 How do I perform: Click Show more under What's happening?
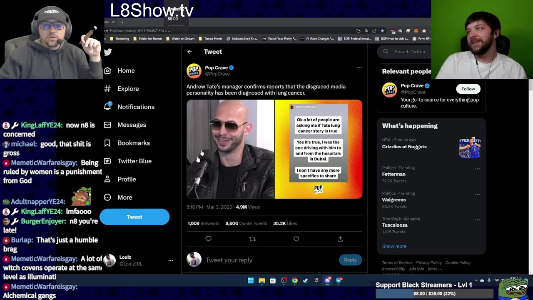click(394, 246)
